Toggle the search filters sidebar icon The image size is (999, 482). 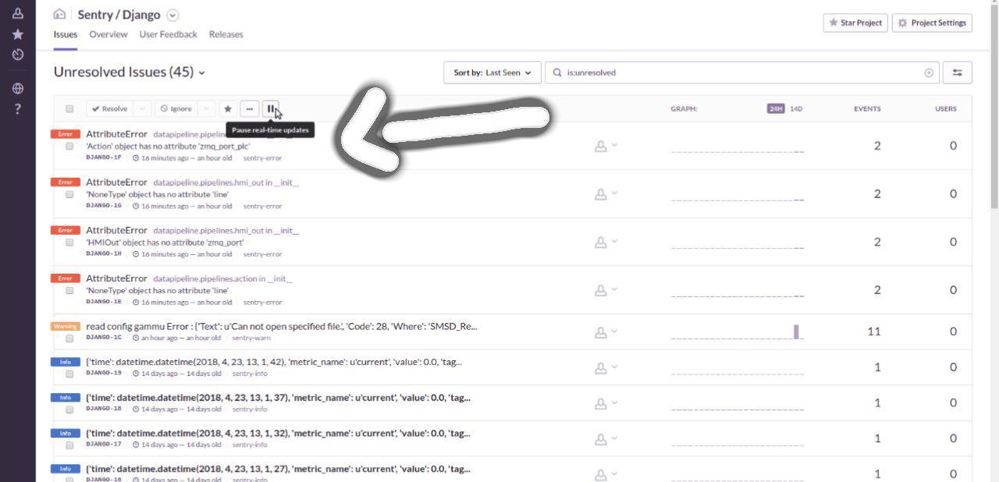[x=957, y=73]
